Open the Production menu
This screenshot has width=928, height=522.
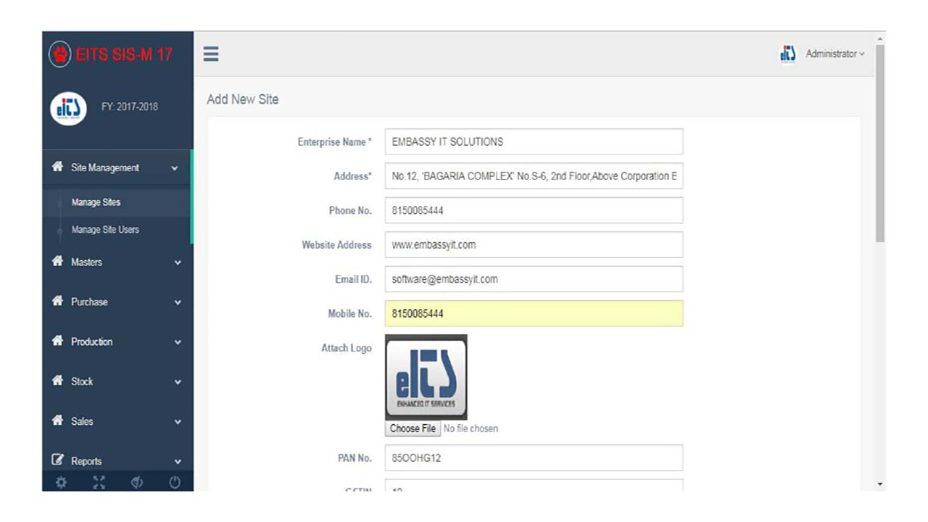[x=117, y=341]
